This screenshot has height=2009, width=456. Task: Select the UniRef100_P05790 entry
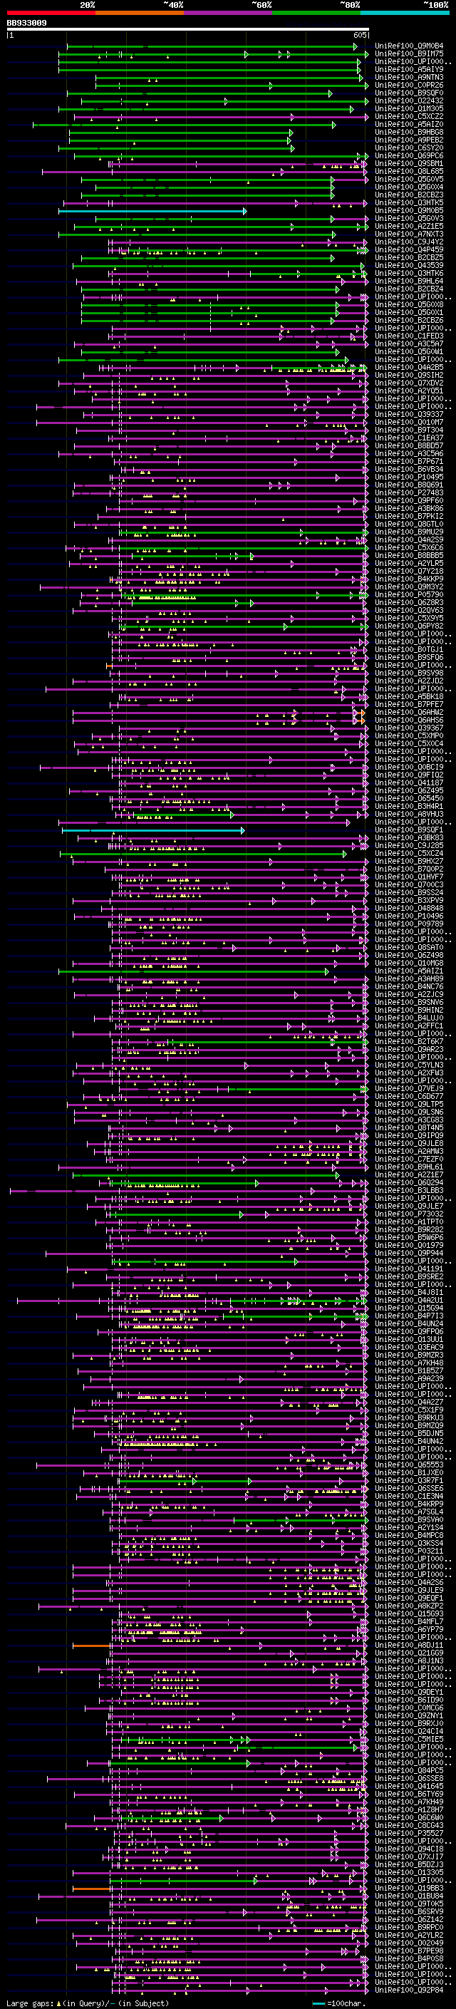coord(409,594)
